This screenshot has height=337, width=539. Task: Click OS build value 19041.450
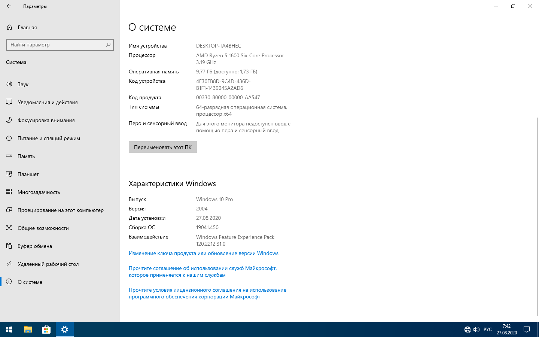pyautogui.click(x=207, y=227)
